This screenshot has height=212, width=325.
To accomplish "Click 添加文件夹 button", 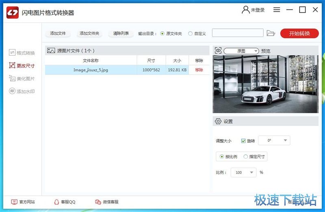I will pyautogui.click(x=89, y=33).
